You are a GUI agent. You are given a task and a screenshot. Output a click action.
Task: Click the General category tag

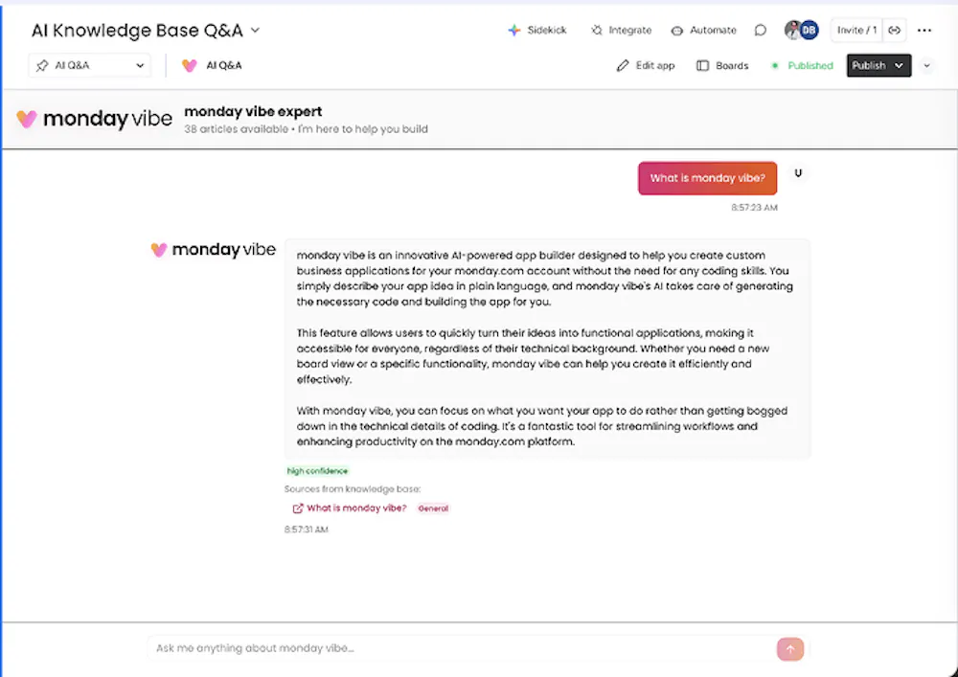tap(433, 508)
